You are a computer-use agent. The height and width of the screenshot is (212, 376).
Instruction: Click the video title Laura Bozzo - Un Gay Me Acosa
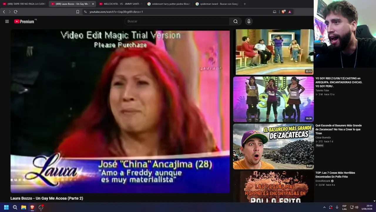[47, 198]
